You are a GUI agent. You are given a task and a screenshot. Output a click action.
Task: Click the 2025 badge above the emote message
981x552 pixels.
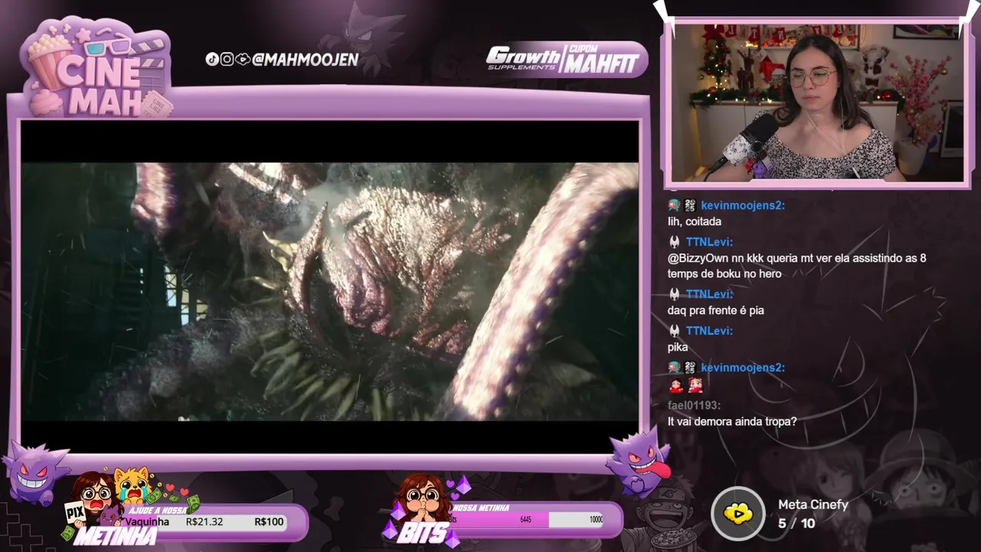pos(690,367)
